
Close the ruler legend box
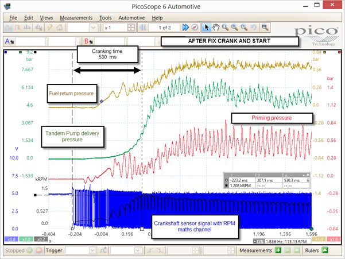coord(308,175)
